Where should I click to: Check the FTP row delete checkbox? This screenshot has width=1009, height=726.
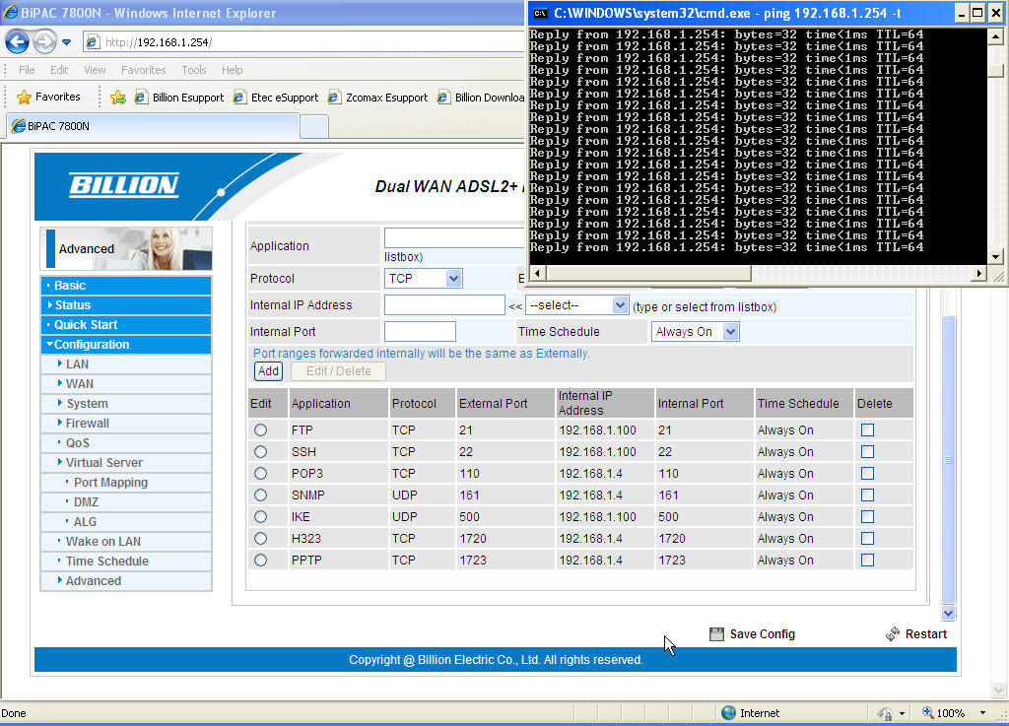(x=867, y=430)
